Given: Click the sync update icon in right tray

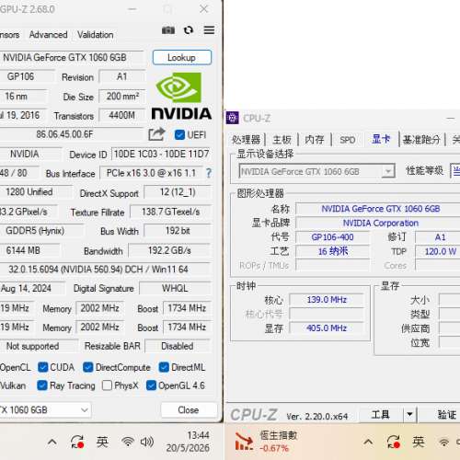Looking at the screenshot, I should click(x=394, y=442).
